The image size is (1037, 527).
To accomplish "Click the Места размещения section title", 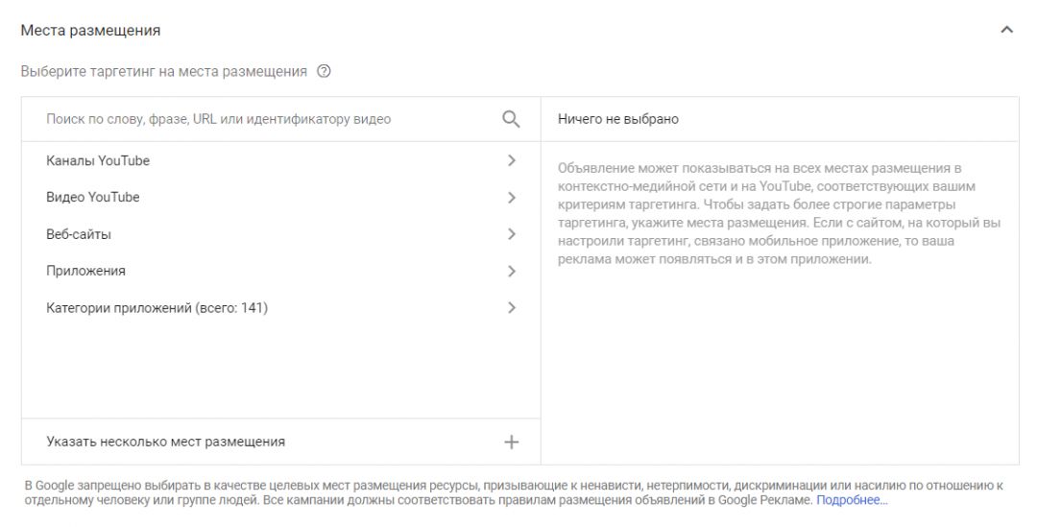I will [x=90, y=31].
